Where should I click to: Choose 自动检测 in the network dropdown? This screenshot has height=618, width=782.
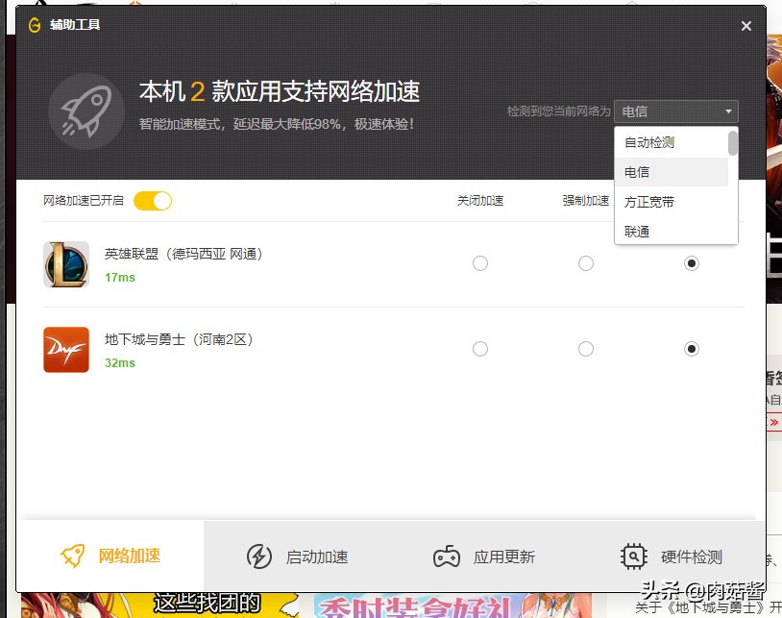pos(647,142)
